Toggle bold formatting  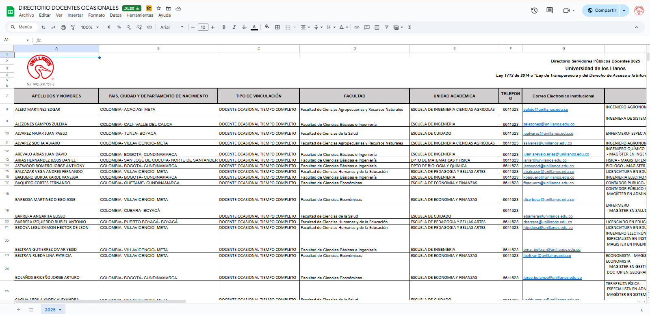tap(224, 27)
